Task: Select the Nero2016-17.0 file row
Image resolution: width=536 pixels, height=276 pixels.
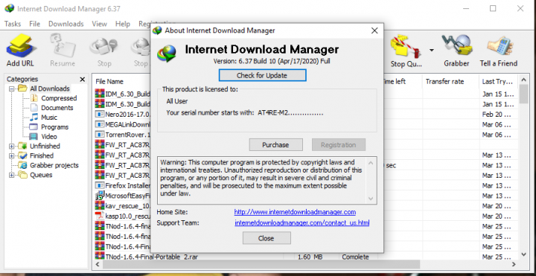Action: [x=122, y=114]
